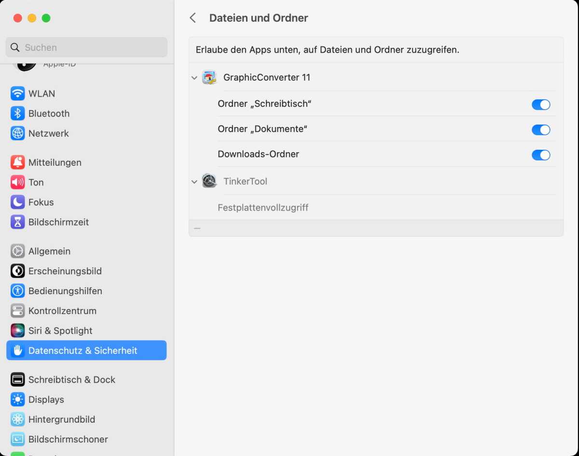Click the Suchen search field

tap(86, 47)
